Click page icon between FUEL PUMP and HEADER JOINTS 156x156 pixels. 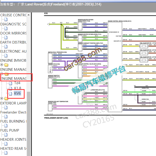[x=6, y=135]
